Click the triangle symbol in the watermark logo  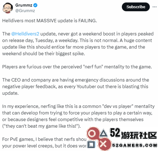click(103, 133)
